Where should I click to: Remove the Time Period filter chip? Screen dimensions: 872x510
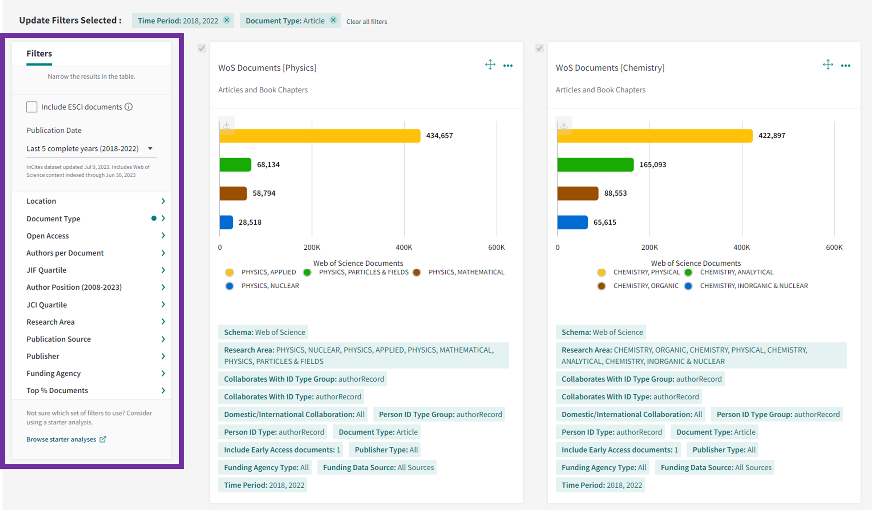click(227, 20)
